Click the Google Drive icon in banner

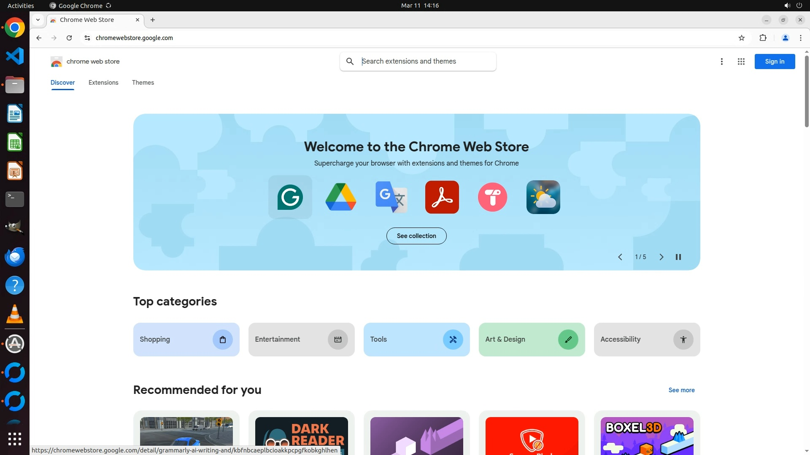pyautogui.click(x=340, y=197)
